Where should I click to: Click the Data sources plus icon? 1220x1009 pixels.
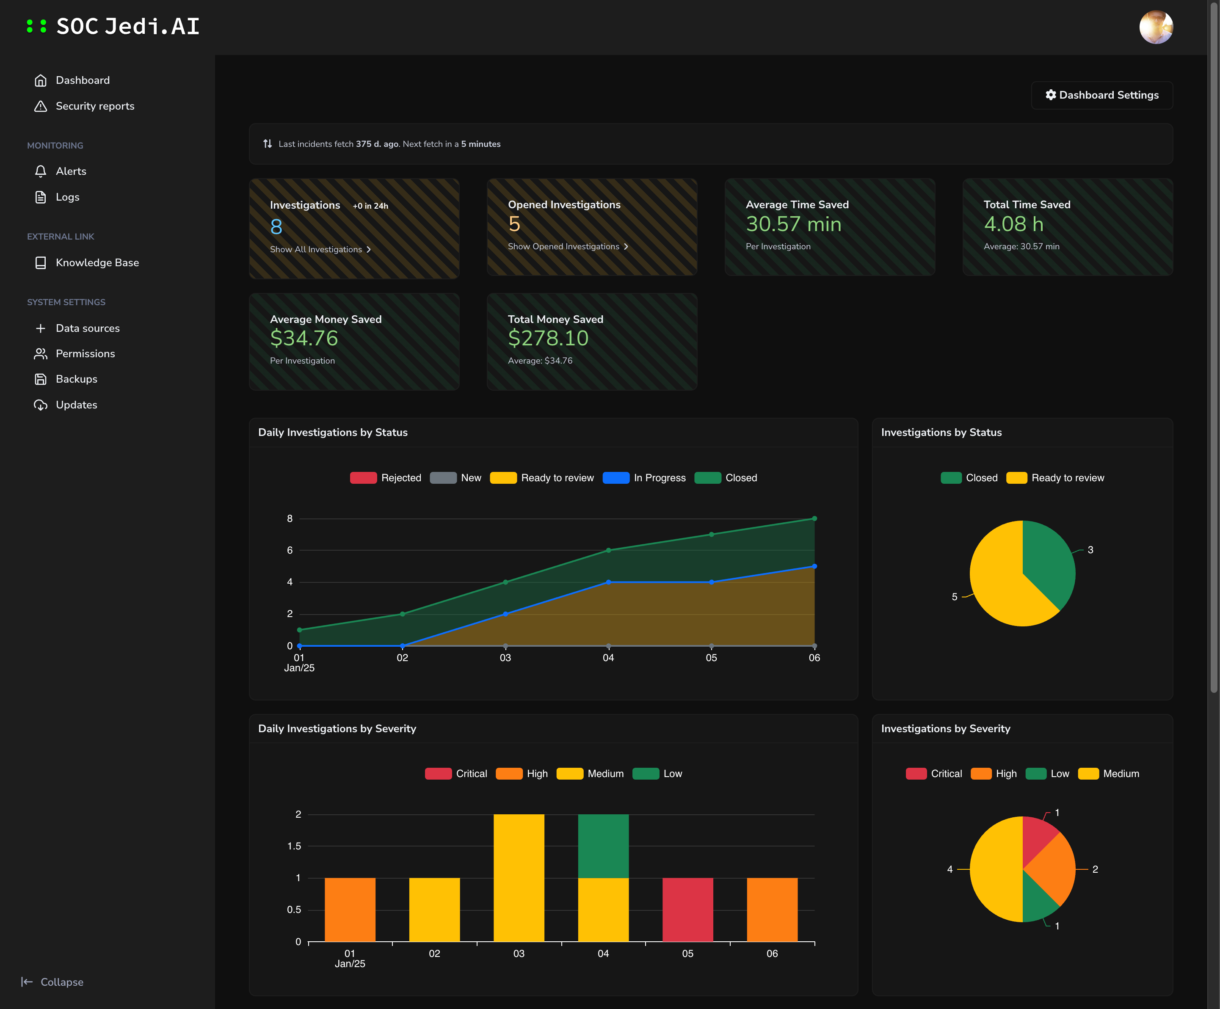click(41, 328)
